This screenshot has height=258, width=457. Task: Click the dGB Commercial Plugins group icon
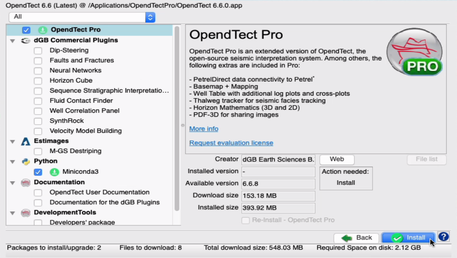coord(26,40)
